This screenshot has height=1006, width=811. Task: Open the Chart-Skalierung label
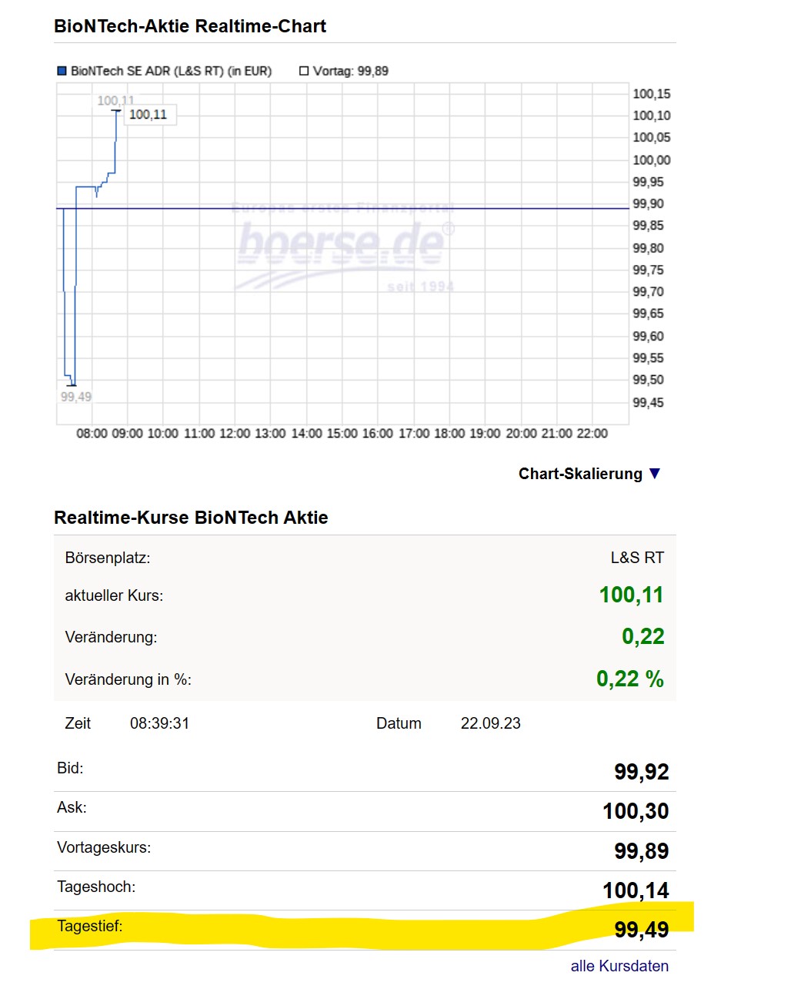580,474
